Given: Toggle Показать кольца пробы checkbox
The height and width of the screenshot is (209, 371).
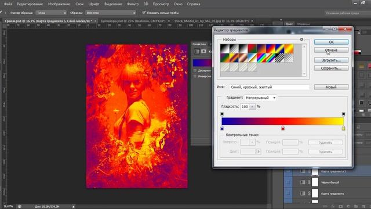Looking at the screenshot, I should point(144,12).
